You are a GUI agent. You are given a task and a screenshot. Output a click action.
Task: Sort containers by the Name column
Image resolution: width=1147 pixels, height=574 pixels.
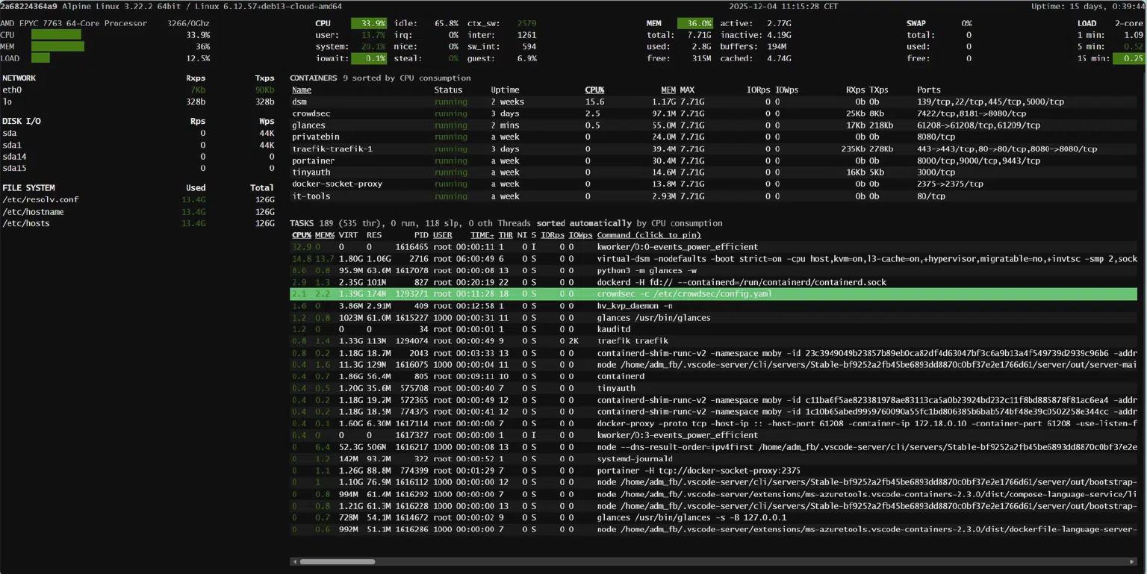click(x=301, y=90)
